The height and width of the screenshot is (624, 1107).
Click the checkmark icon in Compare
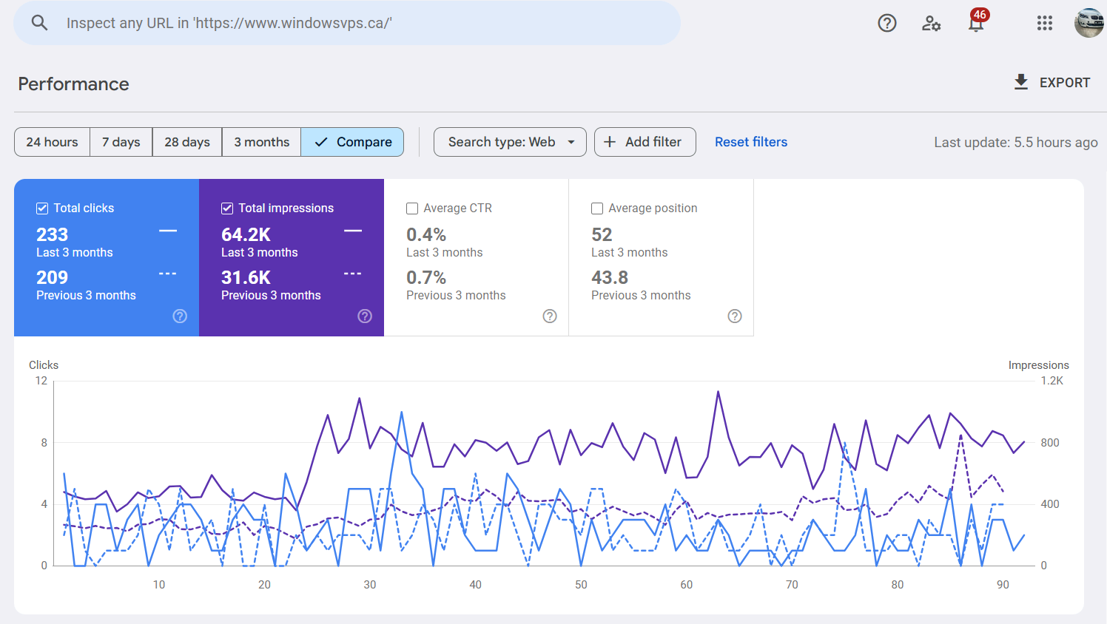(321, 142)
